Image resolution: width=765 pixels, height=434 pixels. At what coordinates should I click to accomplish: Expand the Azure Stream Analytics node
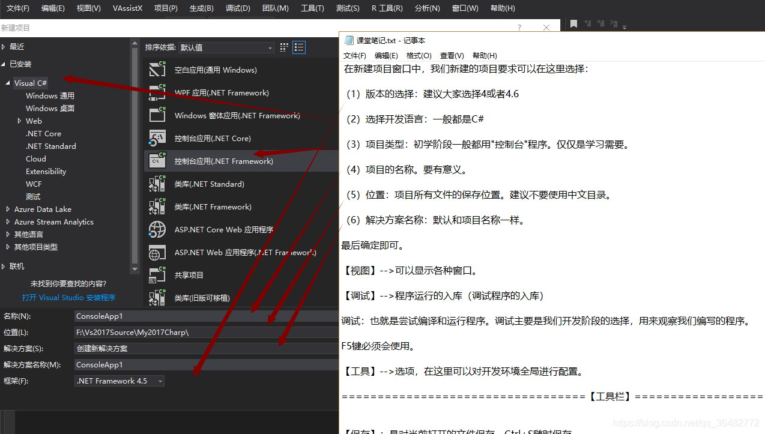[8, 222]
